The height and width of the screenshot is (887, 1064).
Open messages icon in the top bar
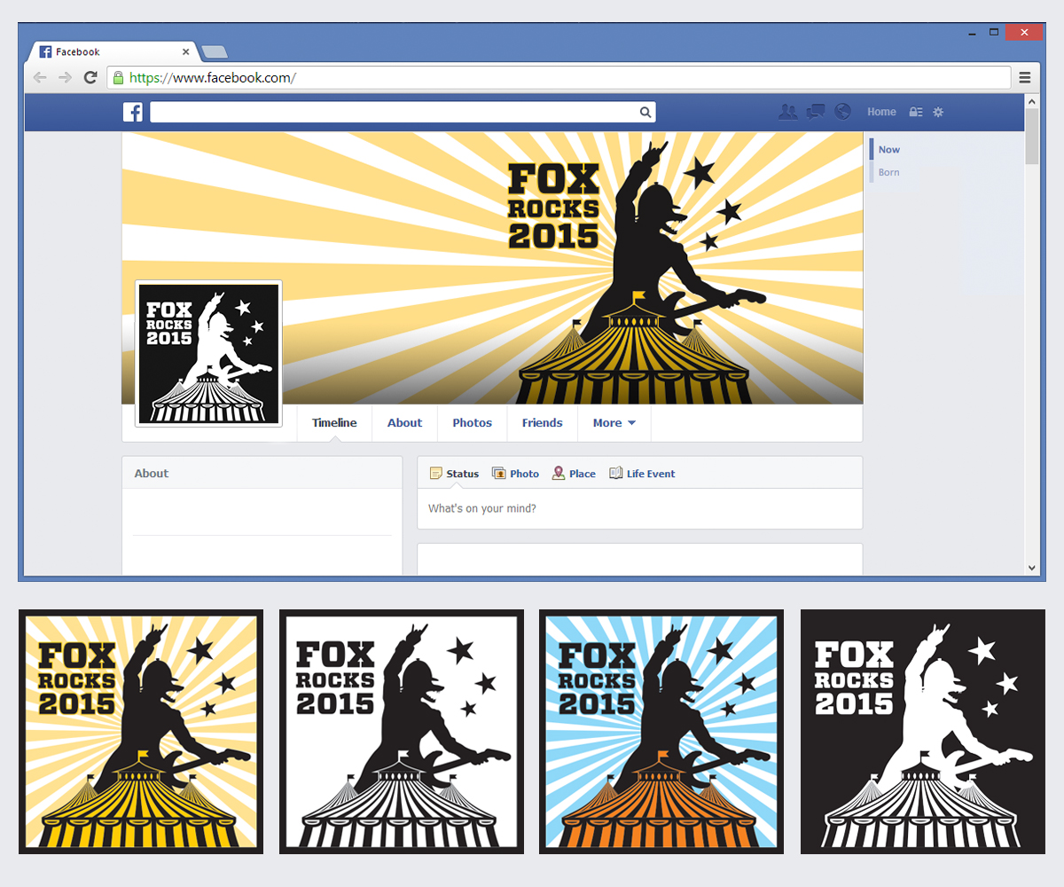(816, 112)
